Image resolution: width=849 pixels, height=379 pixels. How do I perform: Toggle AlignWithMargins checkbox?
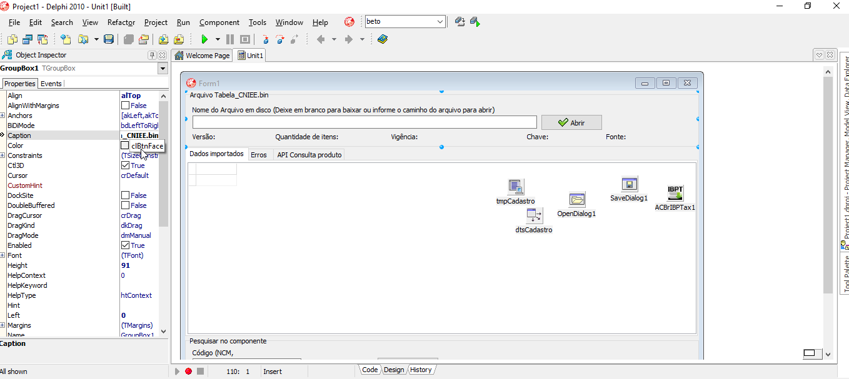(125, 106)
